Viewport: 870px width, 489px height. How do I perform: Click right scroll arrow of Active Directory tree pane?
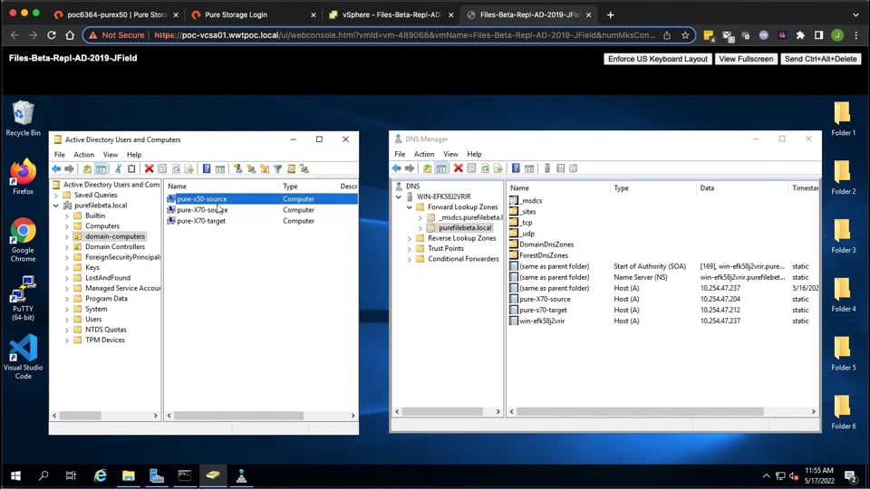point(155,416)
